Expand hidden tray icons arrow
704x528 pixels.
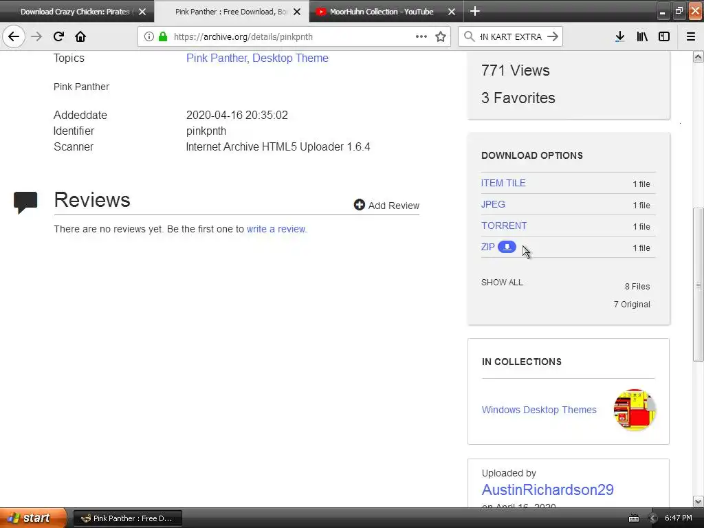pos(653,518)
